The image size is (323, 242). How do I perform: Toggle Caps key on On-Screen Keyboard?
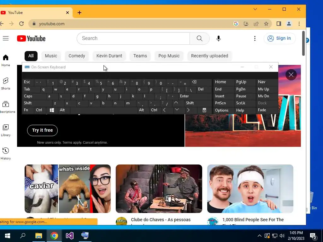[x=28, y=96]
